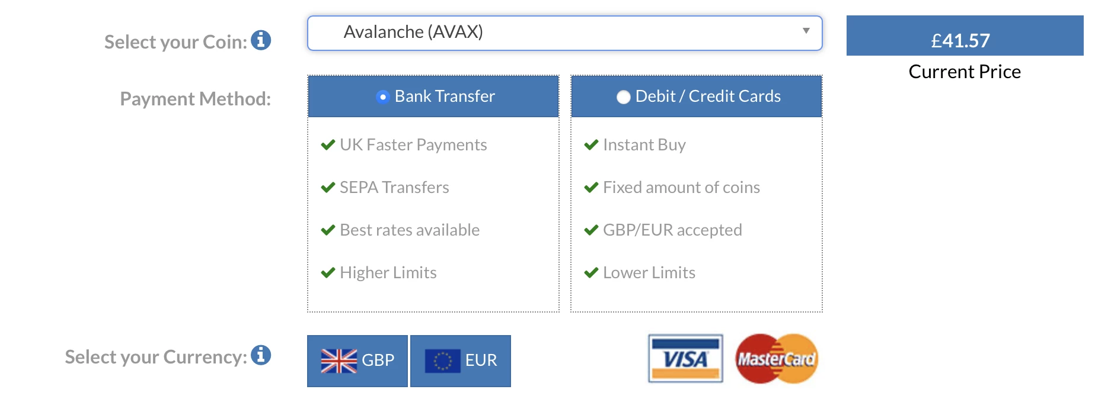Open the Avalanche (AVAX) coin dropdown
The height and width of the screenshot is (399, 1111).
pos(564,33)
